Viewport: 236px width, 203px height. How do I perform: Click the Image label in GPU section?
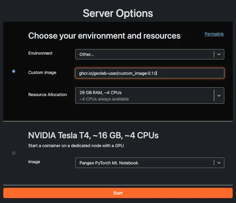point(34,162)
